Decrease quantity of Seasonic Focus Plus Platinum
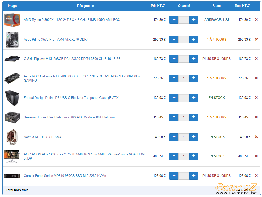 point(174,117)
